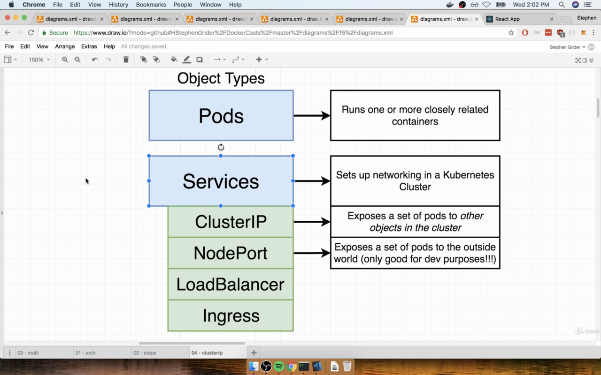Switch to the React App browser tab

pyautogui.click(x=520, y=19)
